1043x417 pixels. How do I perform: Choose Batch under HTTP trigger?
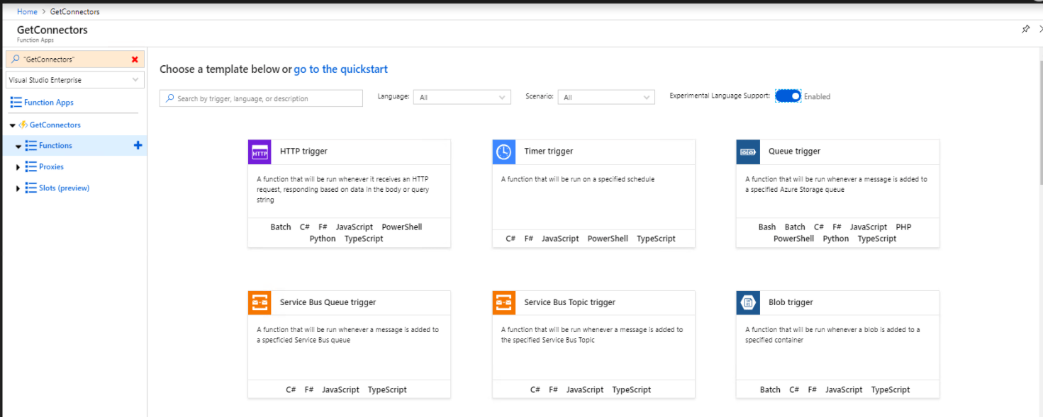click(x=281, y=227)
